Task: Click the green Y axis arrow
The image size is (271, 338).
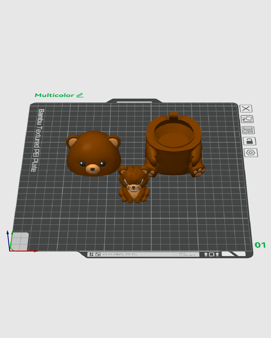Action: 11,241
